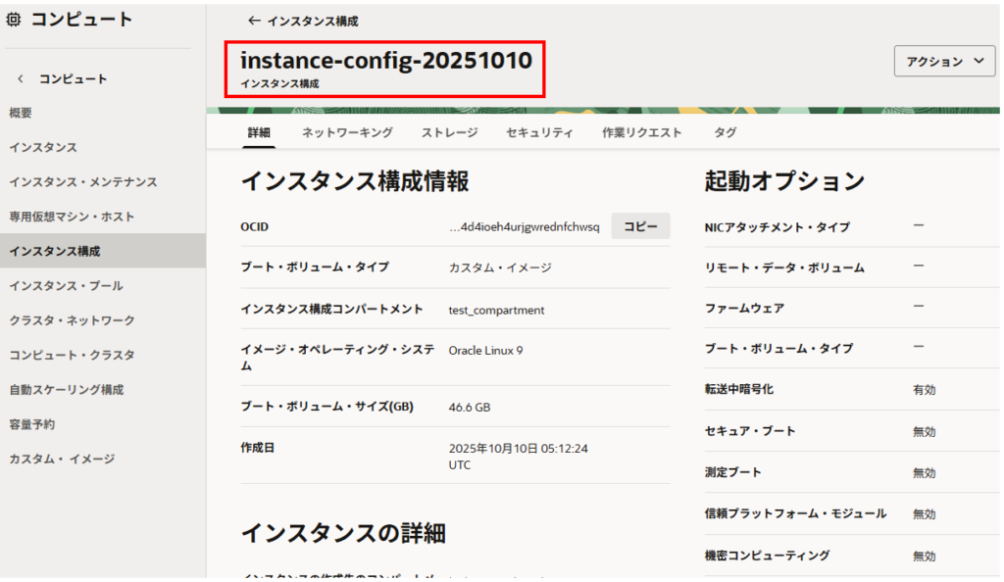Click the back chevron beside コンピュート
This screenshot has height=582, width=1004.
[x=21, y=79]
